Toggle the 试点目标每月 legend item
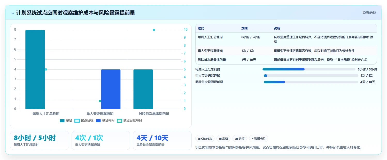The image size is (387, 160). pos(129,121)
